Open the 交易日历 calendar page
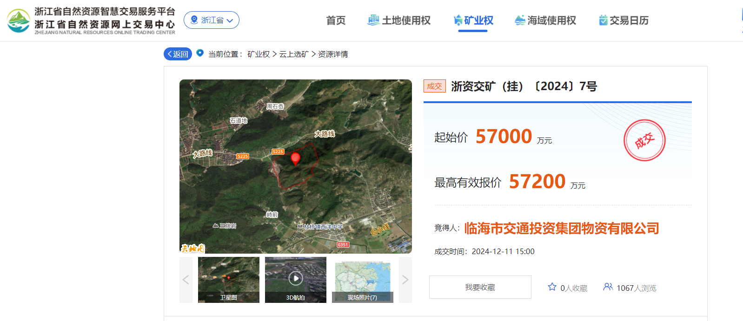743x321 pixels. [x=624, y=20]
